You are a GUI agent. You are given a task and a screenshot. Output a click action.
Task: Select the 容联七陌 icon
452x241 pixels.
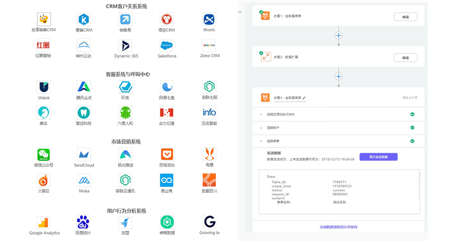(x=209, y=87)
